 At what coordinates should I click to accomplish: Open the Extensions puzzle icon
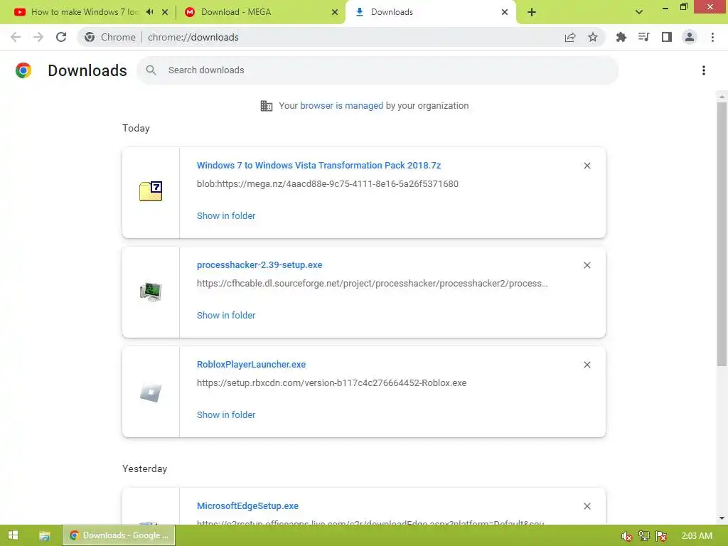click(x=621, y=37)
